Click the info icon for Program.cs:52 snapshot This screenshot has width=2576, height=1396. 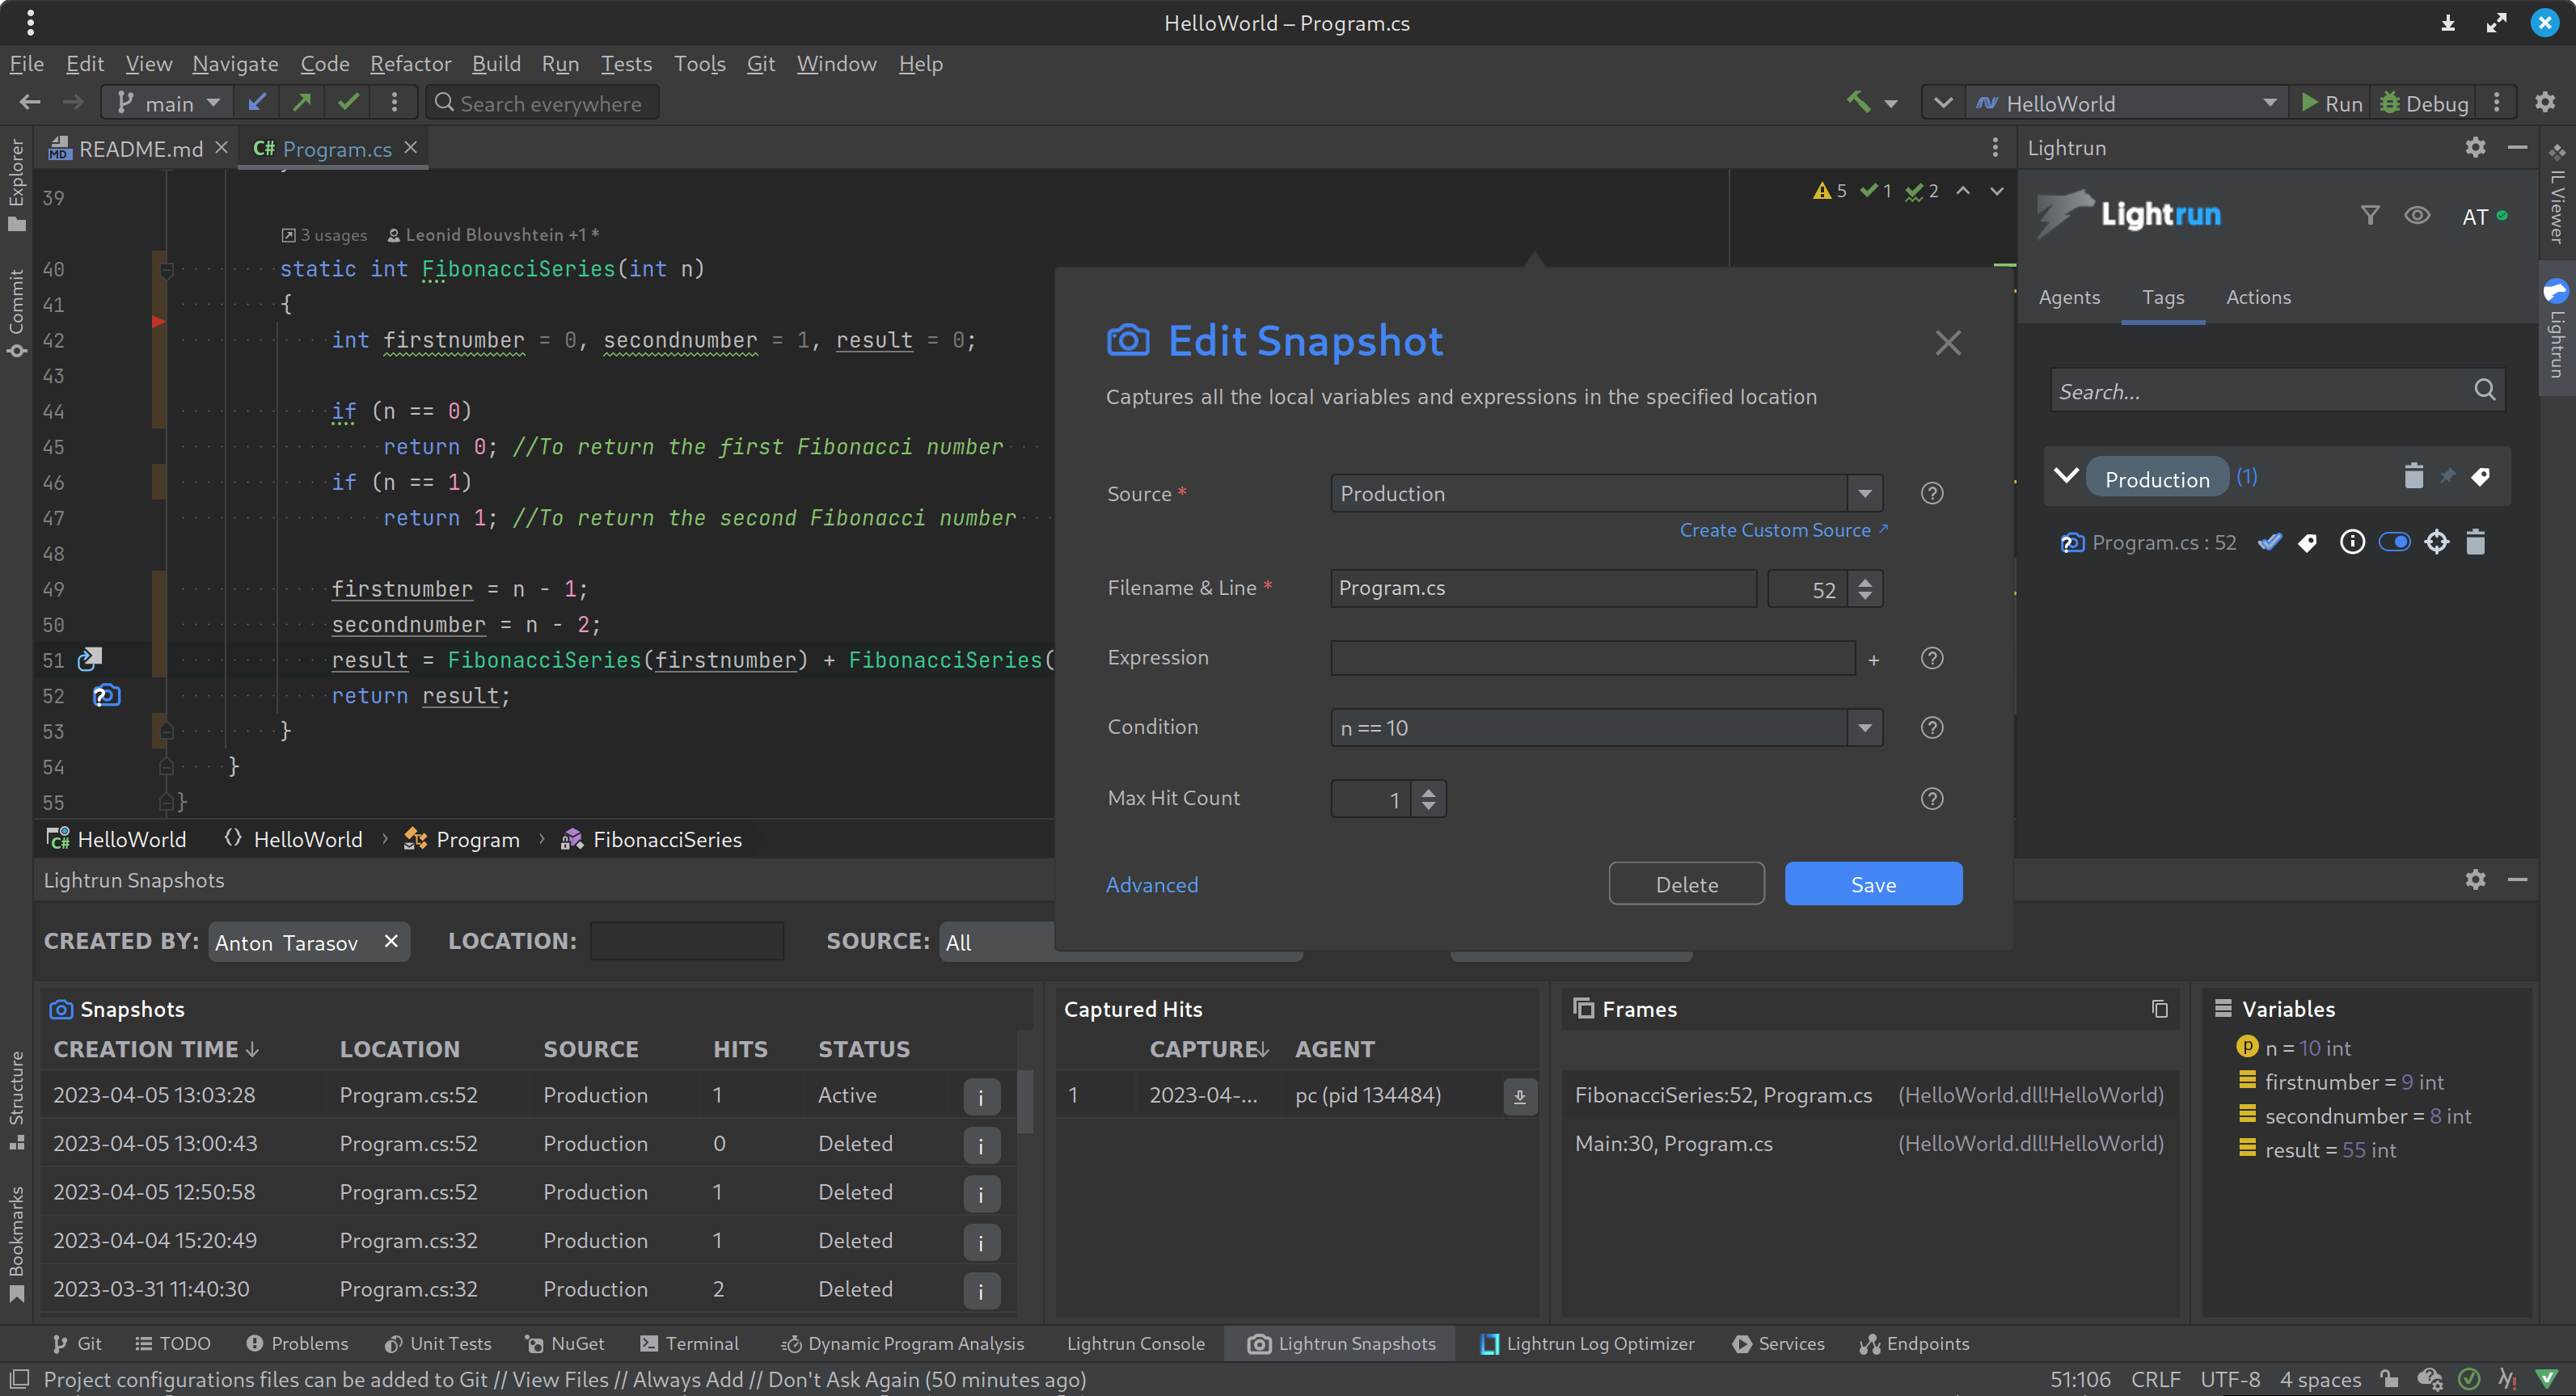(2352, 542)
